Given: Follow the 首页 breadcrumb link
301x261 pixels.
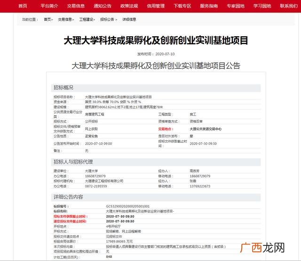Looking at the screenshot, I should coord(48,19).
